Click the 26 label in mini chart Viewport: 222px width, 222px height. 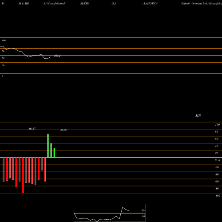(x=143, y=210)
